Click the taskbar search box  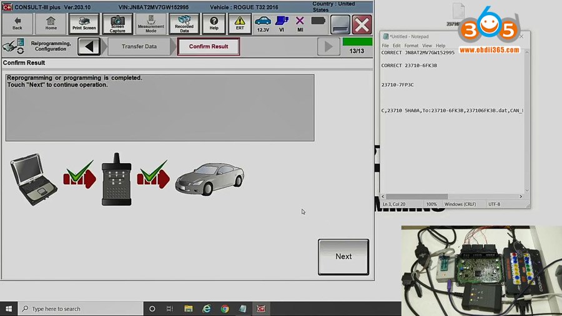[x=81, y=309]
